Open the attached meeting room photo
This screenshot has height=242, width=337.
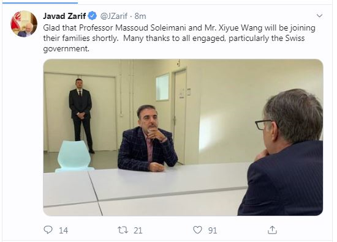[x=183, y=137]
